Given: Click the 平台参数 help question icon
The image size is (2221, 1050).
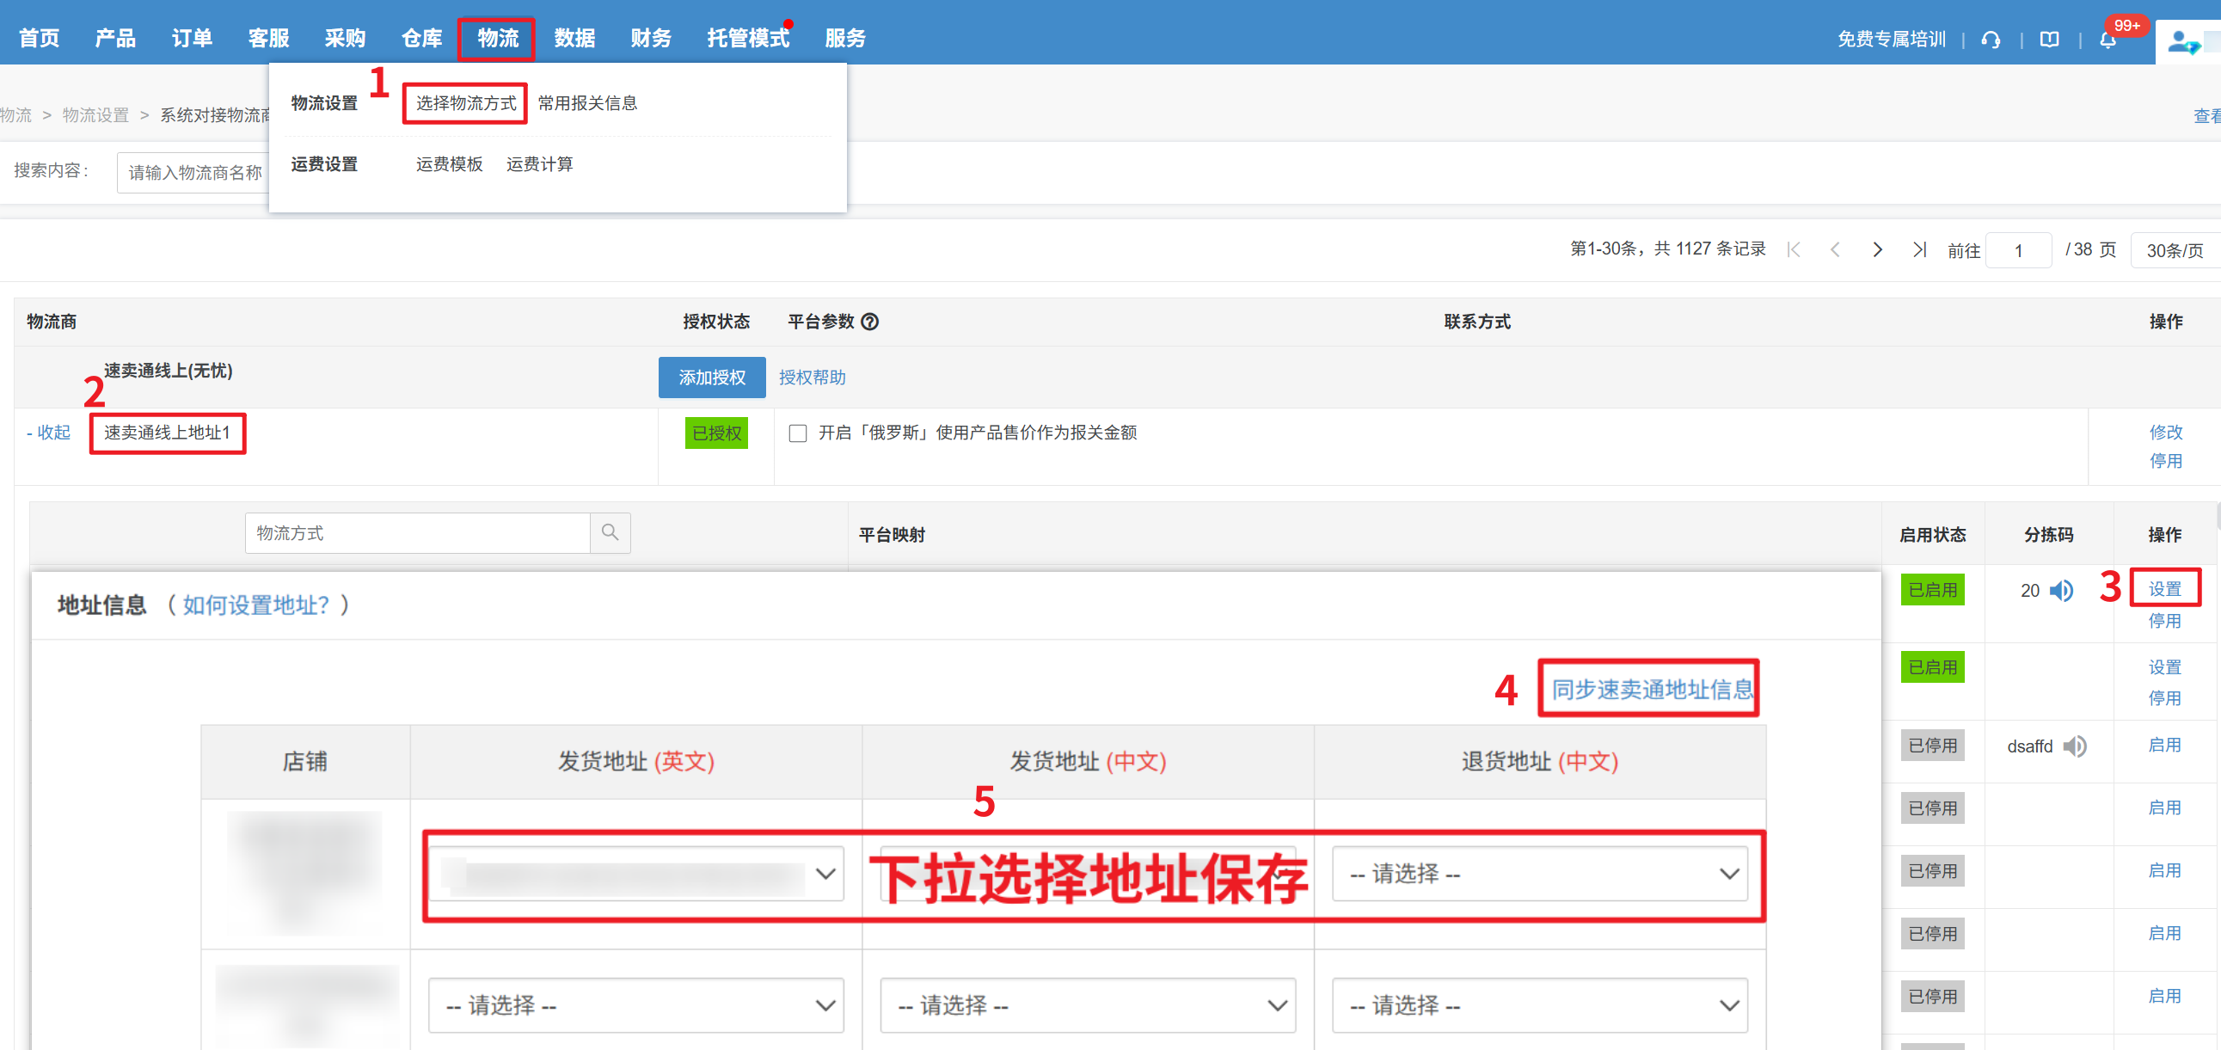Looking at the screenshot, I should [870, 322].
